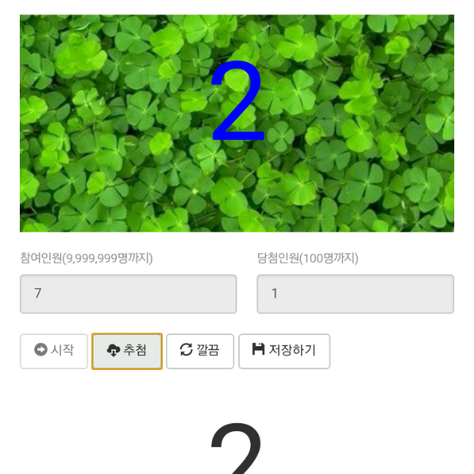474x474 pixels.
Task: Start the draw with the 시작 text
Action: (x=62, y=350)
